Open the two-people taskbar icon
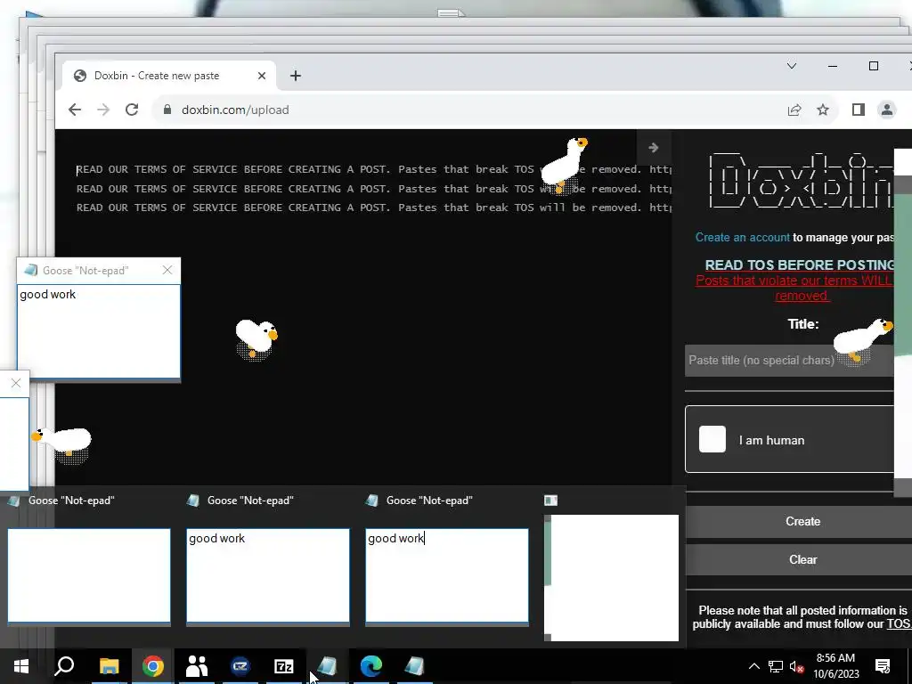 click(x=197, y=666)
